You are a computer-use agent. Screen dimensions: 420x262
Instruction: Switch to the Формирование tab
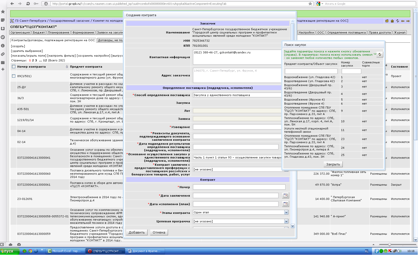click(x=83, y=32)
